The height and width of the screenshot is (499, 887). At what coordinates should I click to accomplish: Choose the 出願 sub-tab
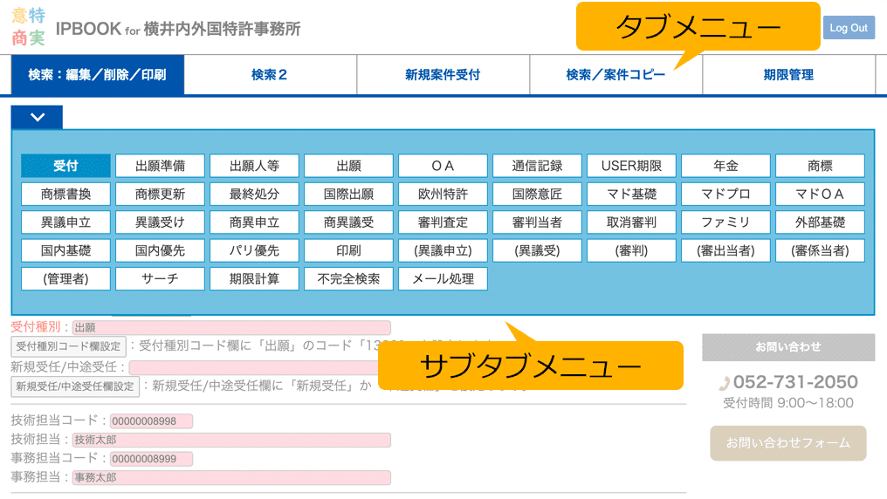pos(348,166)
